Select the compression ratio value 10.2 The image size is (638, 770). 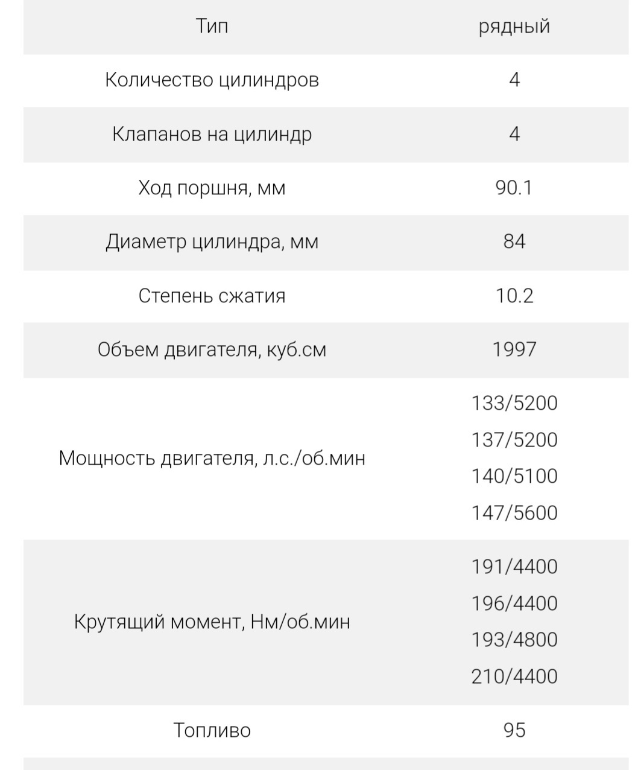514,296
